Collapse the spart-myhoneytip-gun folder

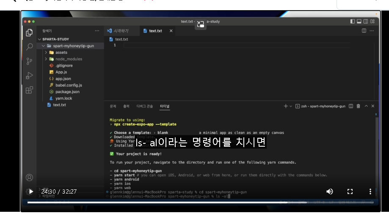pos(71,46)
